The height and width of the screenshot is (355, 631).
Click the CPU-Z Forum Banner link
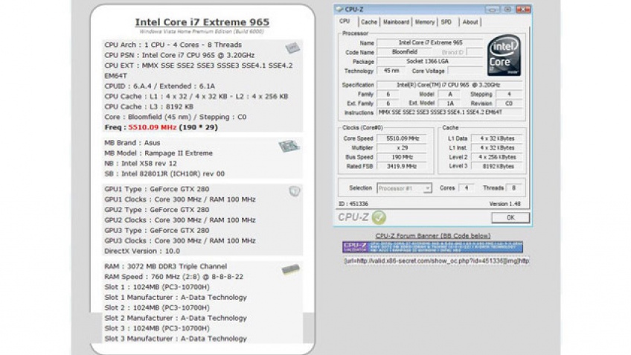tap(433, 236)
